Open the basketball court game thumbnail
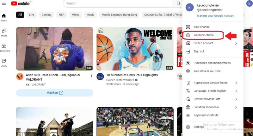Screen dimensions: 253x136 tap(135, 122)
